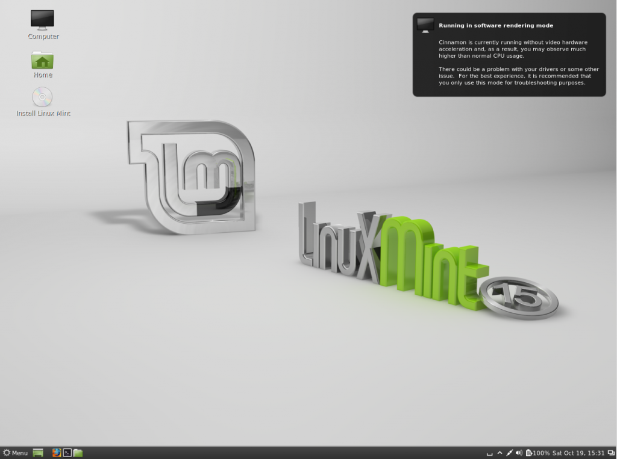Launch the Terminal from the panel

[x=67, y=453]
